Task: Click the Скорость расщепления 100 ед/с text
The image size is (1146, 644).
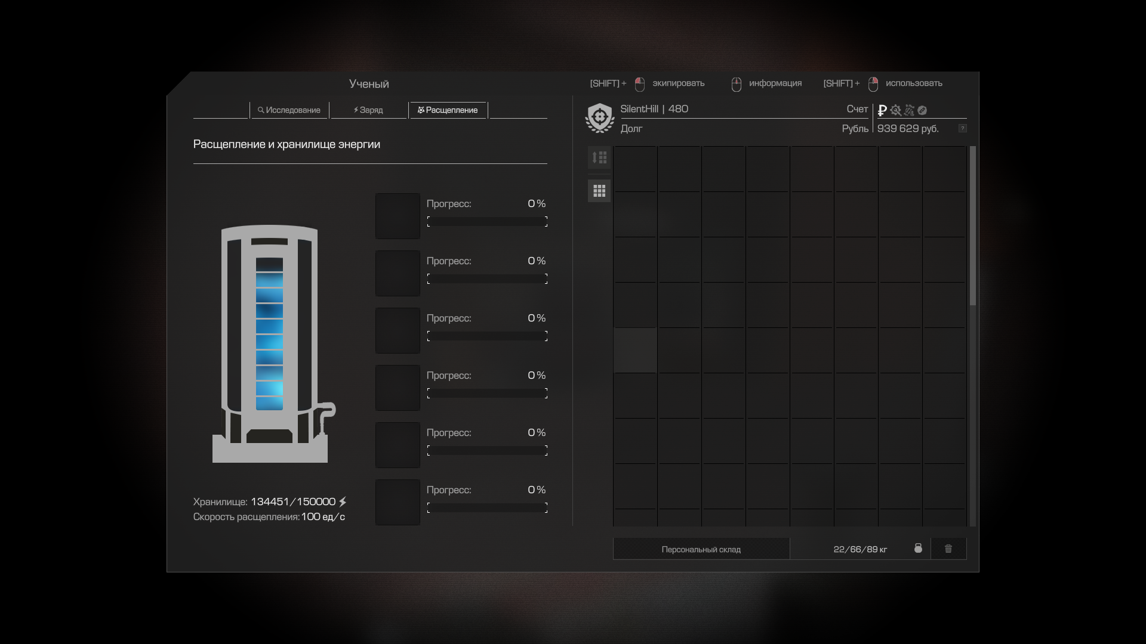Action: pyautogui.click(x=269, y=516)
